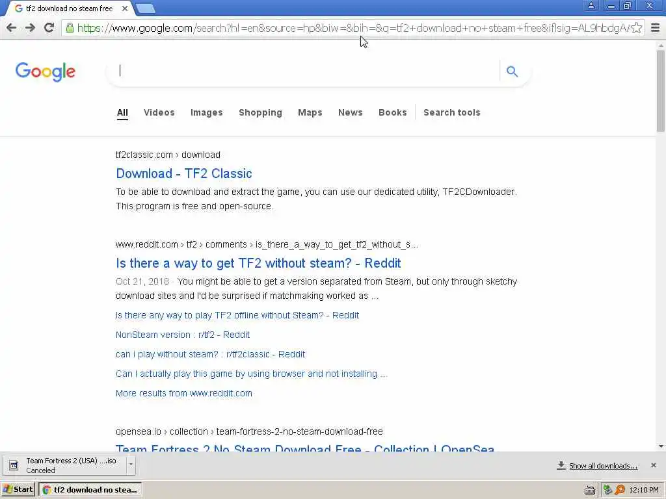
Task: Click the canceled Team Fortress 2 iso download item
Action: [x=64, y=465]
